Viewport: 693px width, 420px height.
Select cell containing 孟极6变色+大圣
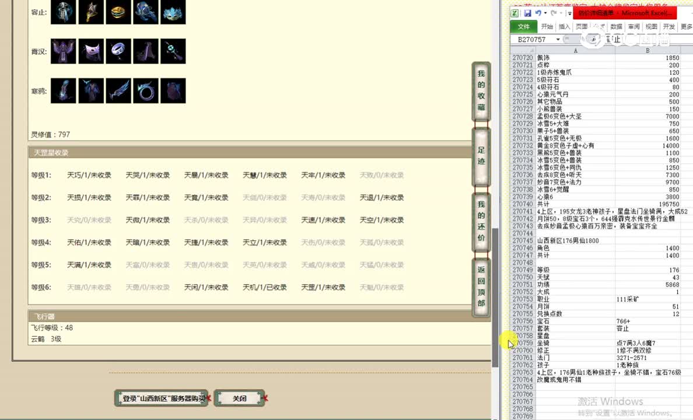pyautogui.click(x=575, y=116)
